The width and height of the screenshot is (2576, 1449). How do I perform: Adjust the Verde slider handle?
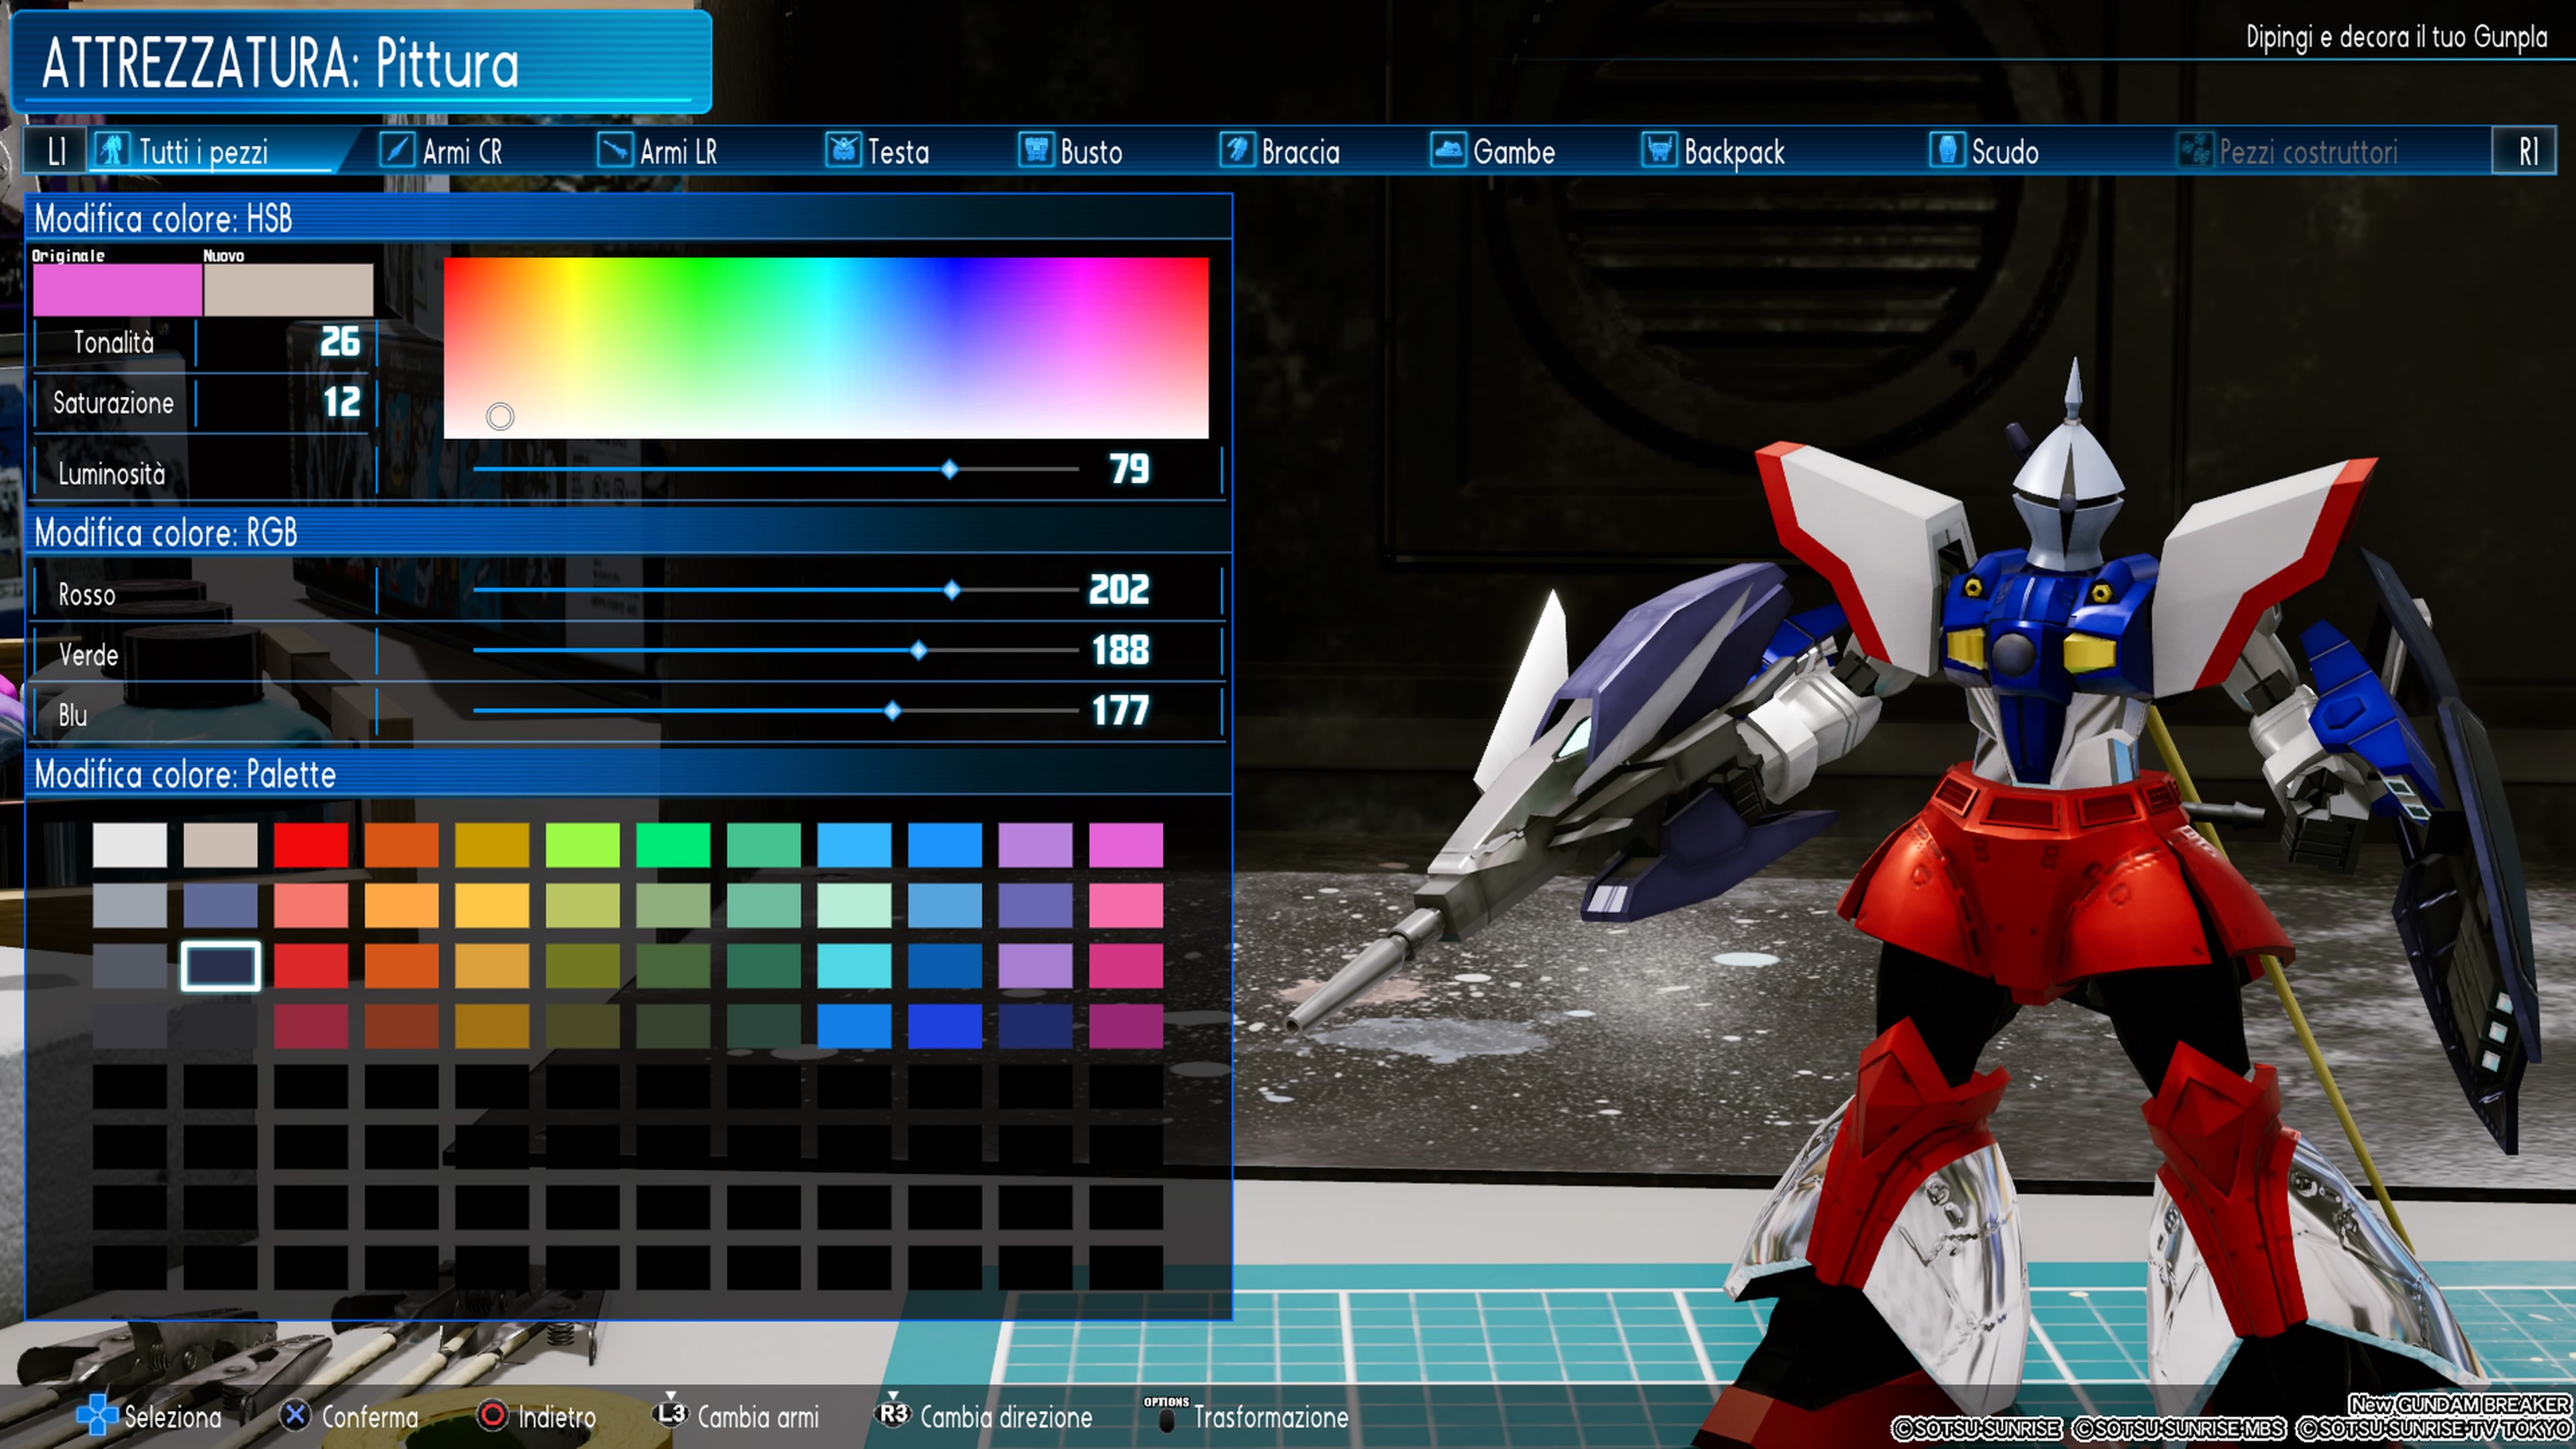pos(919,651)
